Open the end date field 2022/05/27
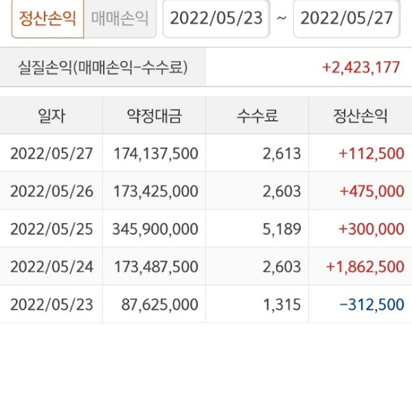412x412 pixels. 347,18
